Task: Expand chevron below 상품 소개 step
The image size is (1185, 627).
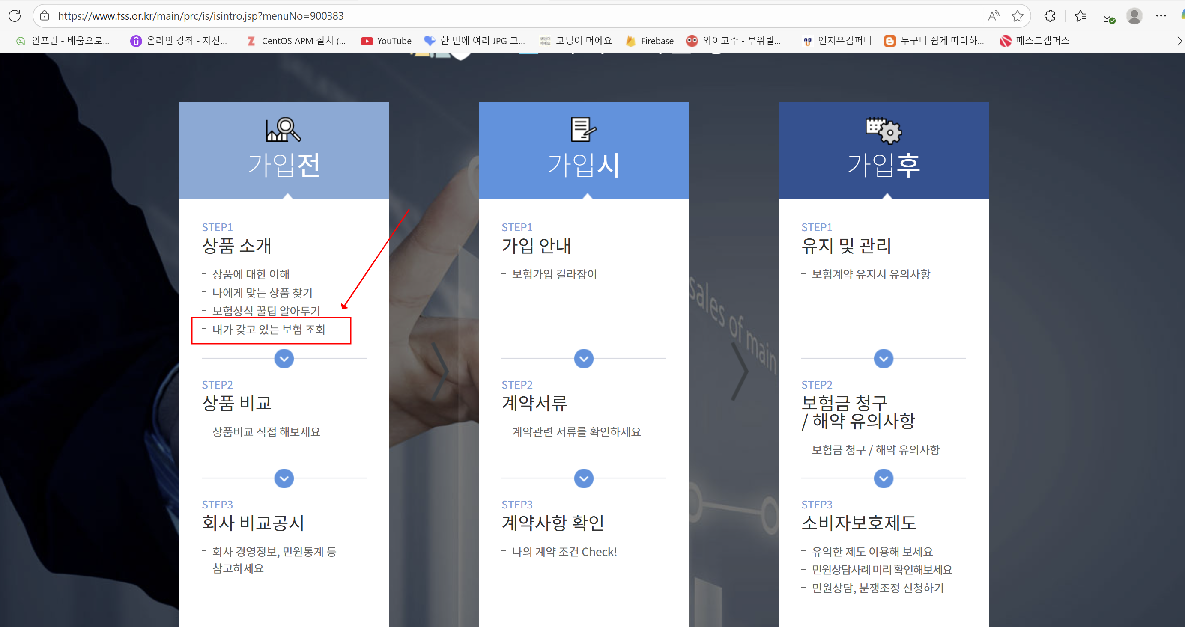Action: 284,359
